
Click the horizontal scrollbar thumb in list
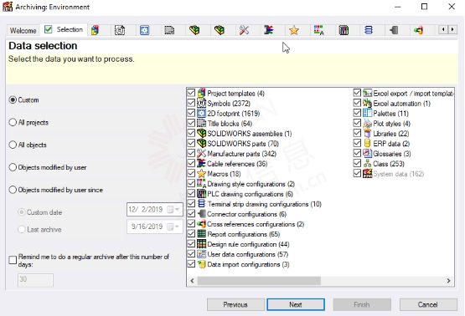coord(259,281)
